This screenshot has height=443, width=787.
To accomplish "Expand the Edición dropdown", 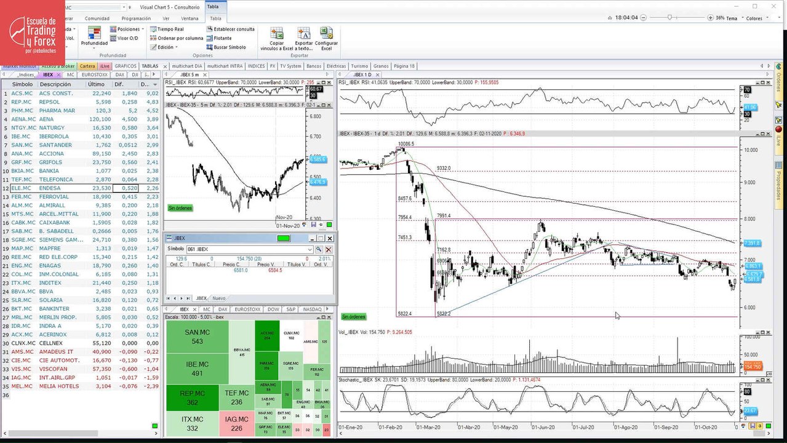I will click(x=164, y=47).
